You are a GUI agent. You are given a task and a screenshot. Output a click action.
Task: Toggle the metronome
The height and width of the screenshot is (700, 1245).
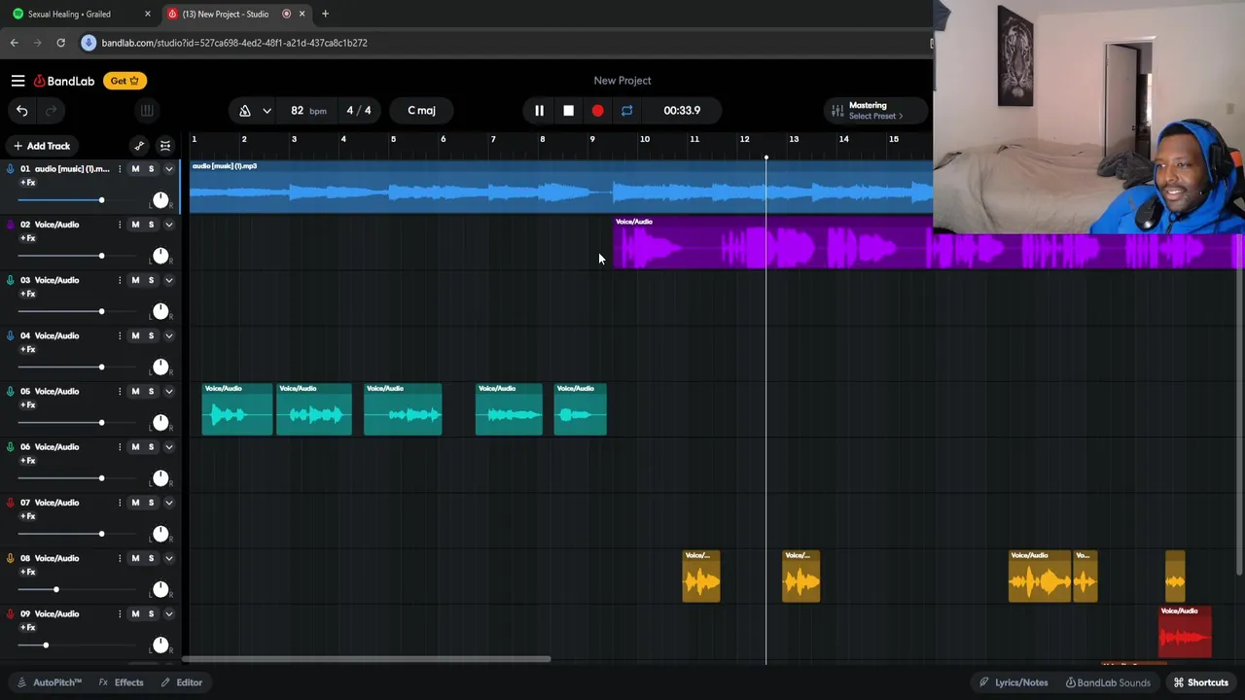[x=245, y=111]
